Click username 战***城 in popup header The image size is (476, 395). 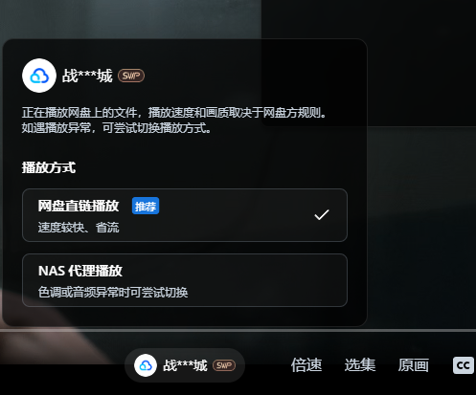tap(87, 76)
